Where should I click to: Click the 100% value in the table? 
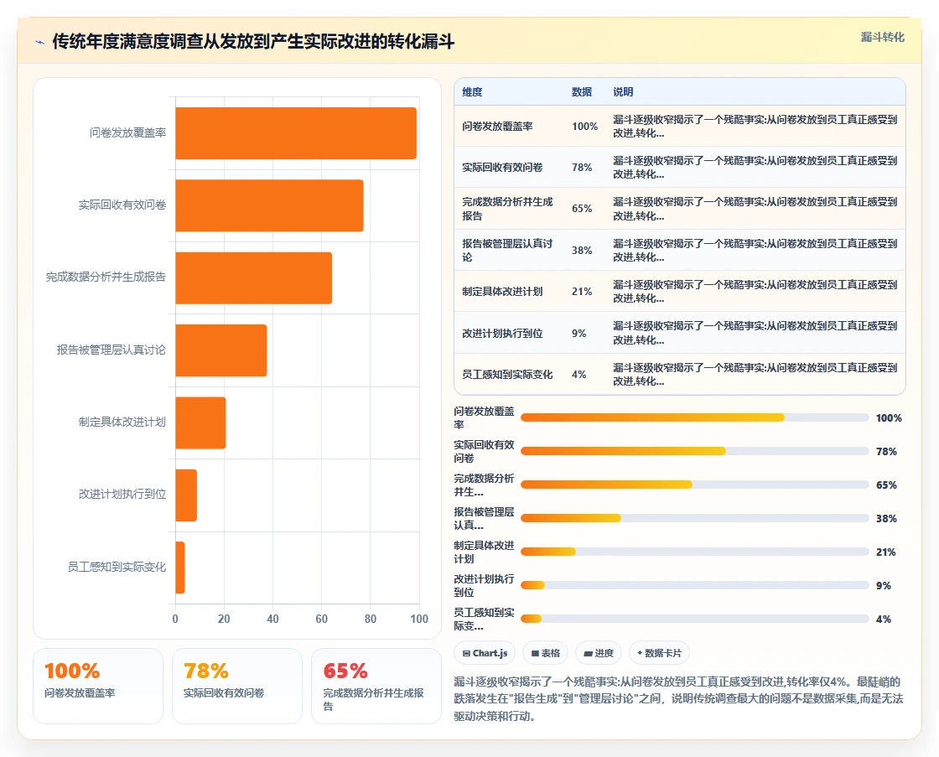[x=584, y=127]
